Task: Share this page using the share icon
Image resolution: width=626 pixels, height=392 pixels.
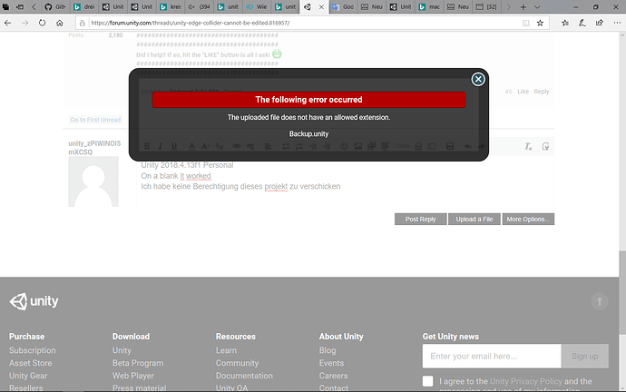Action: tap(600, 24)
